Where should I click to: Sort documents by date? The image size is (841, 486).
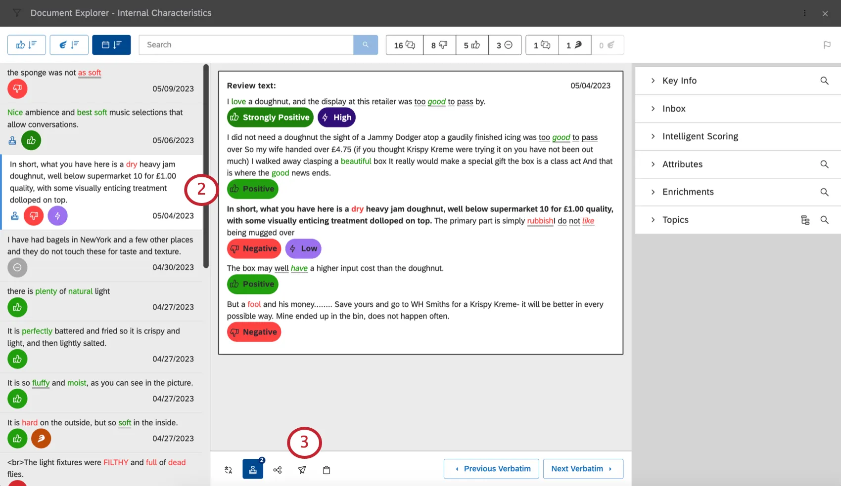[x=111, y=45]
